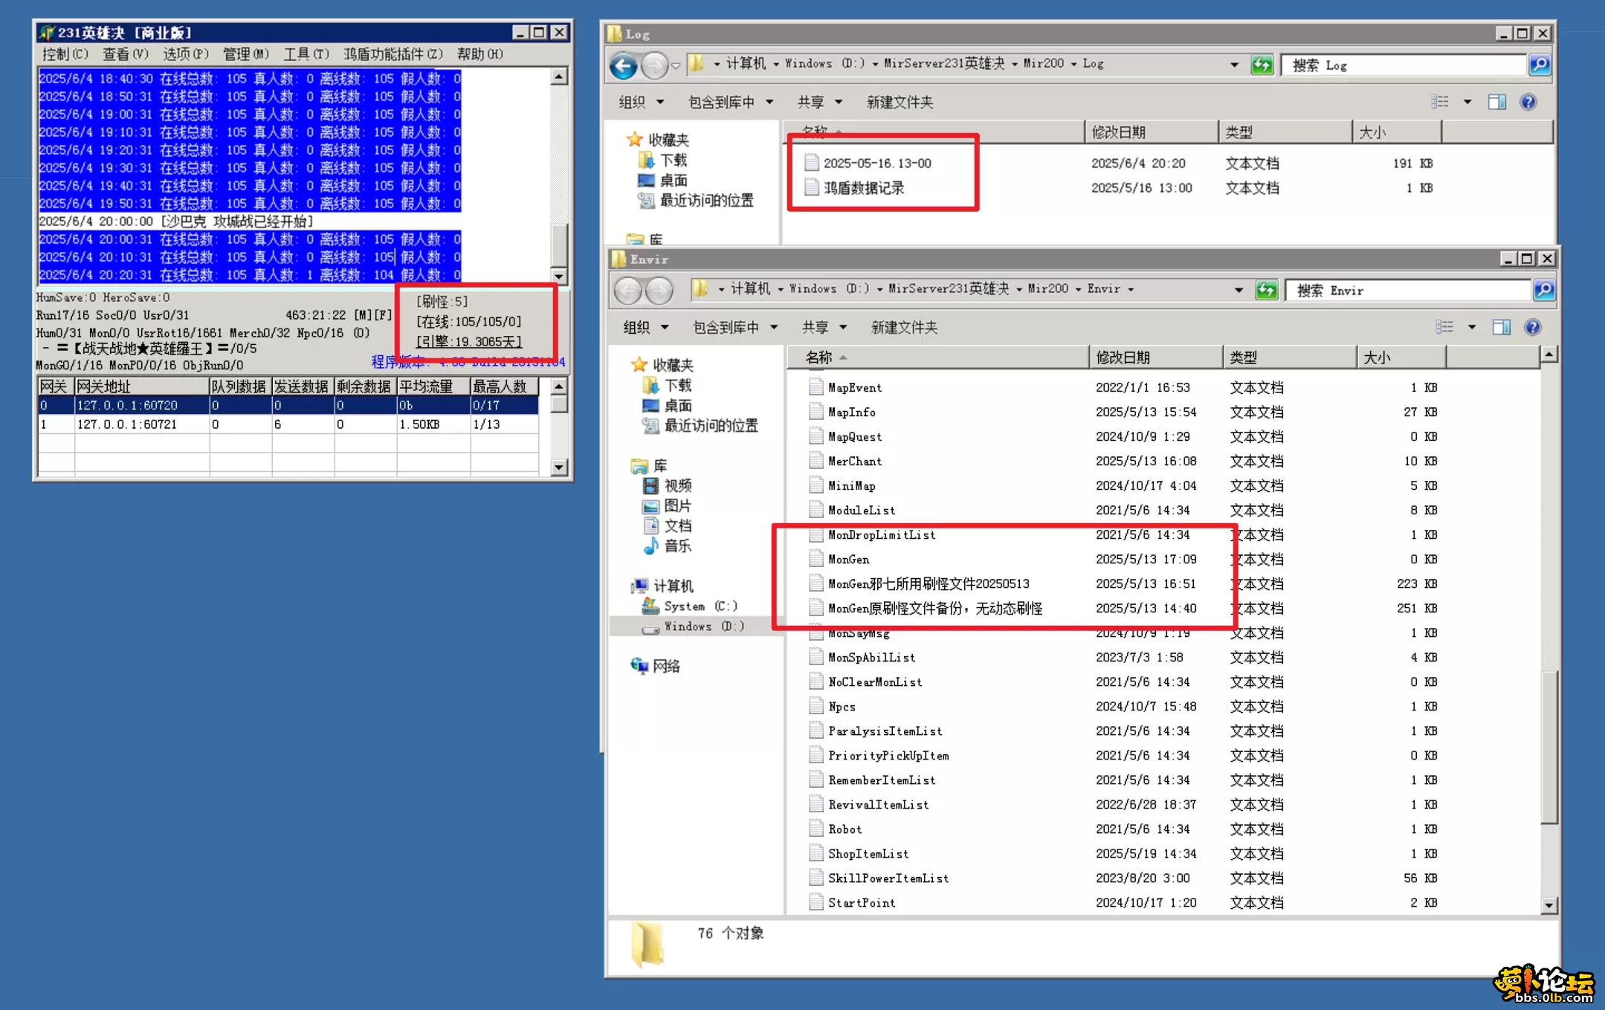1605x1010 pixels.
Task: Open address history dropdown in Log window
Action: tap(1234, 65)
